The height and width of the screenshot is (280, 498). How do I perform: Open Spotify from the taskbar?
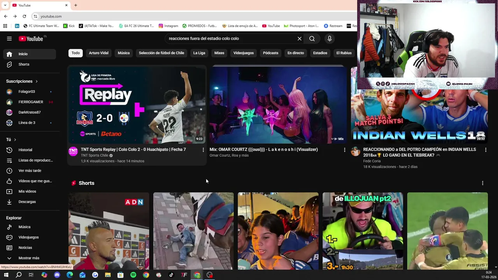pyautogui.click(x=133, y=275)
